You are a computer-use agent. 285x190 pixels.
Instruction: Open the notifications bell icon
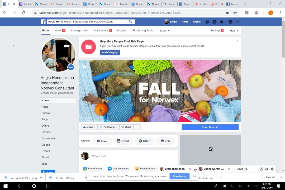coord(222,22)
